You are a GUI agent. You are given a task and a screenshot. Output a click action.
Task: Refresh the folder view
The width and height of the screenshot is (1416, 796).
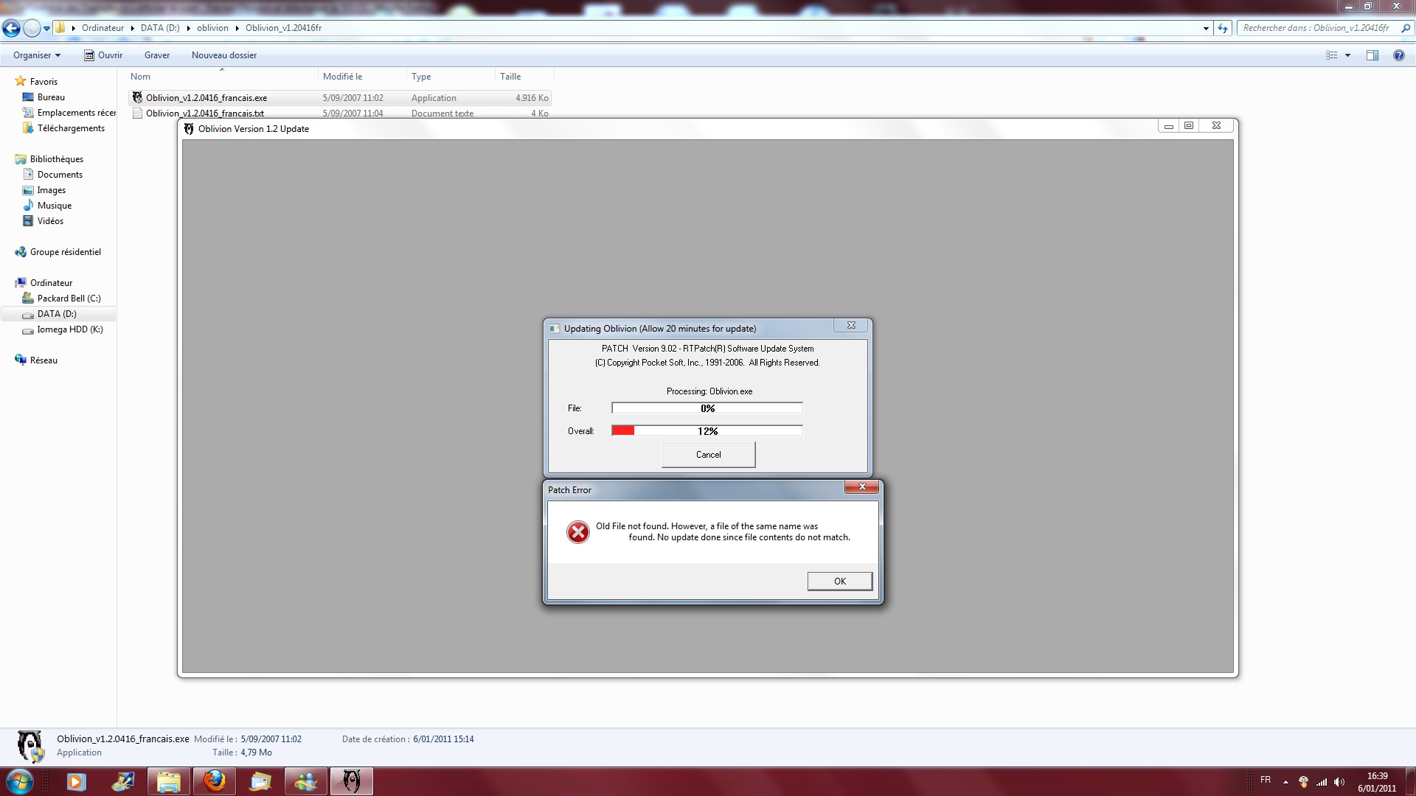(1223, 28)
